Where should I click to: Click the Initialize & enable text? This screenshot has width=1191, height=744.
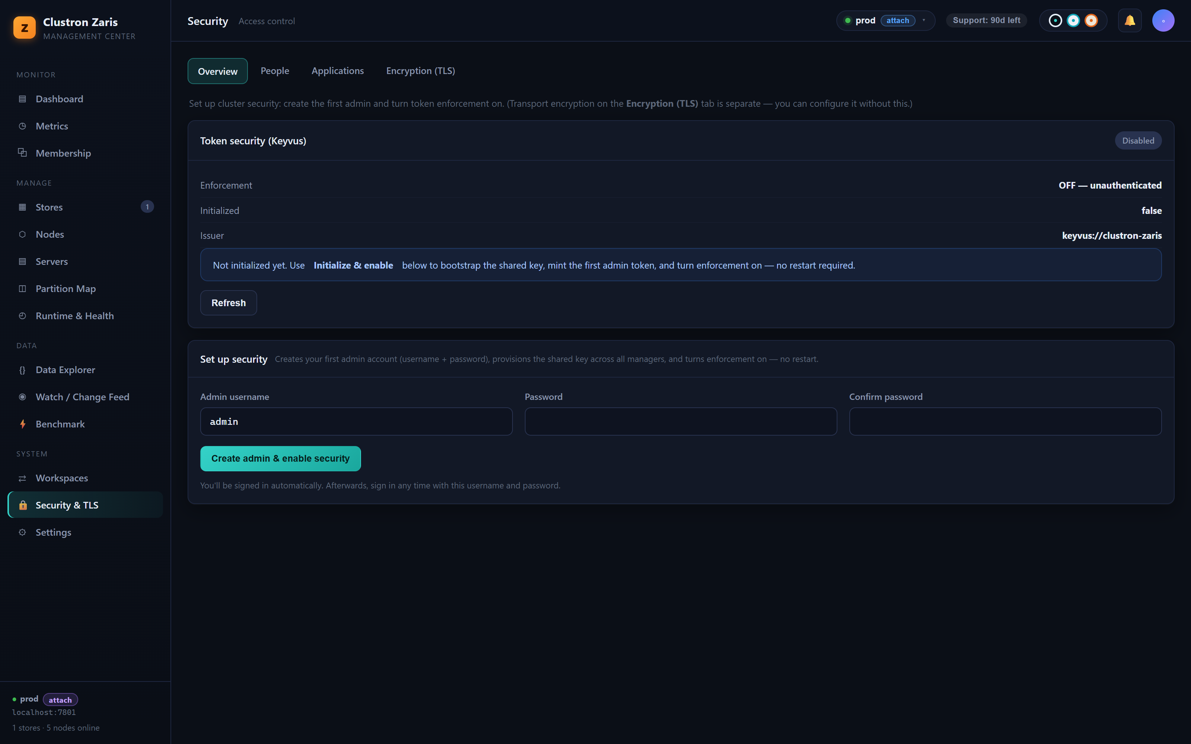point(353,265)
